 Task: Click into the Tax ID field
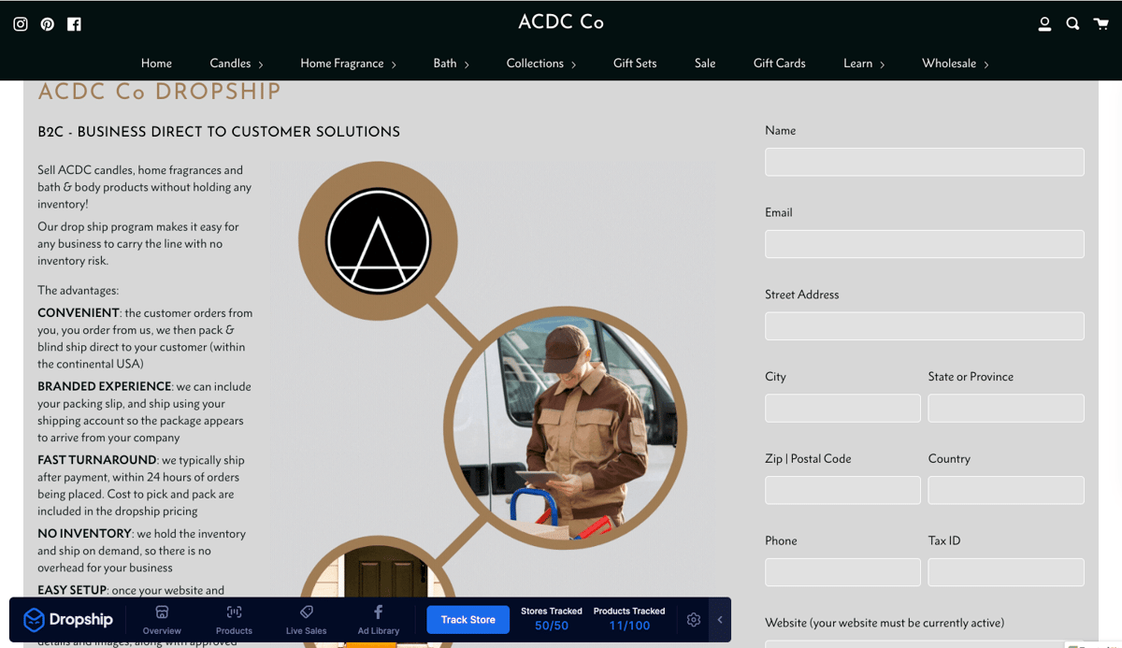(x=1006, y=572)
